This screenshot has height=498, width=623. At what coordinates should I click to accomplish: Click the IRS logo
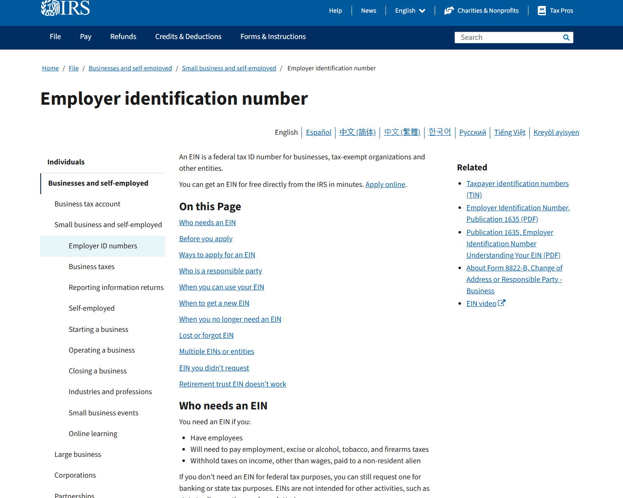[65, 8]
